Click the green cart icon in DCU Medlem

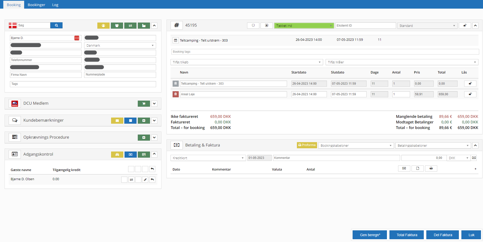pyautogui.click(x=144, y=104)
